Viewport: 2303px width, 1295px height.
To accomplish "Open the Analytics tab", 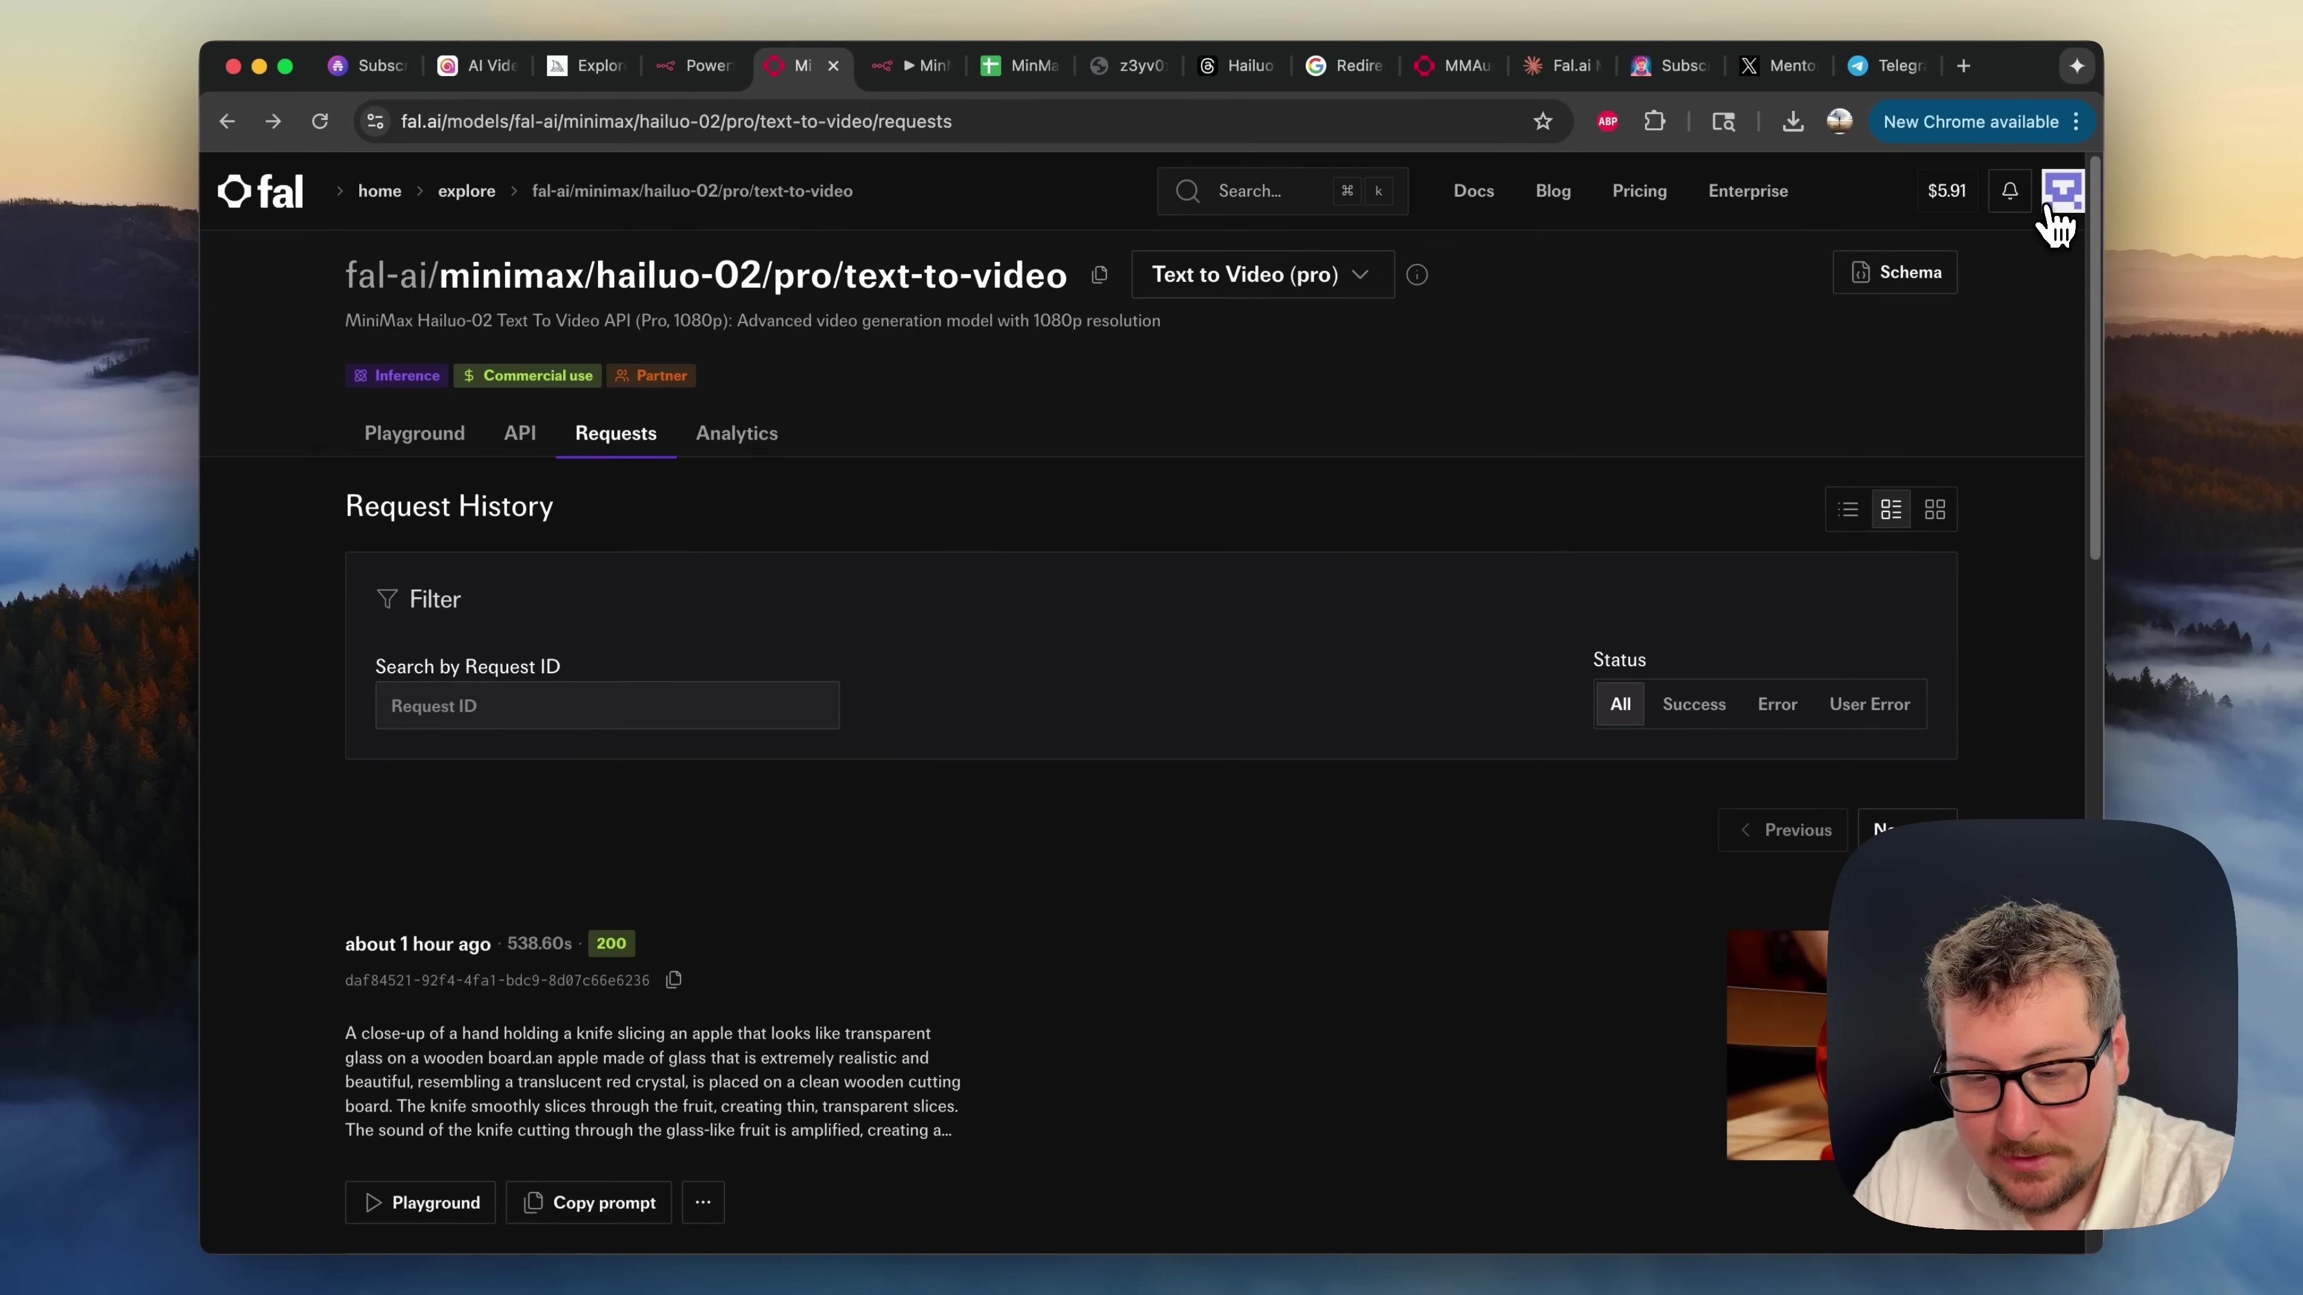I will point(736,433).
